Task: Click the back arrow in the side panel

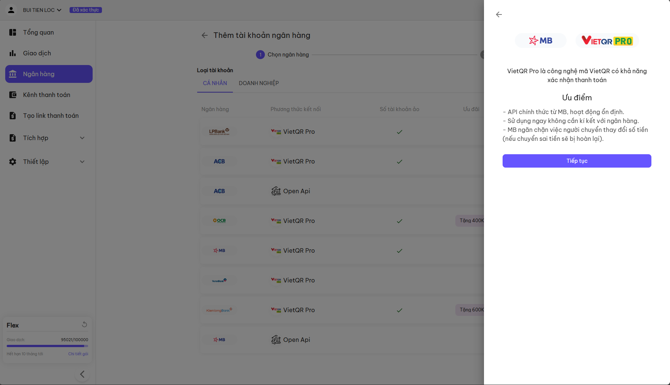Action: tap(499, 14)
